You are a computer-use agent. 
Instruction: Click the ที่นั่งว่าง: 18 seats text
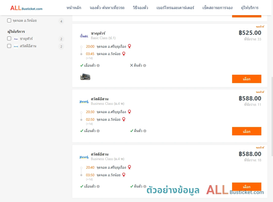point(253,160)
